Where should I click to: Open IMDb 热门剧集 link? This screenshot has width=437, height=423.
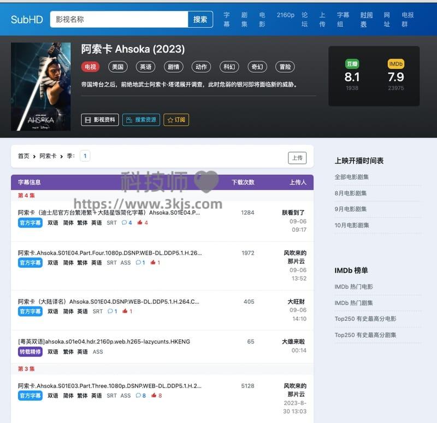353,303
